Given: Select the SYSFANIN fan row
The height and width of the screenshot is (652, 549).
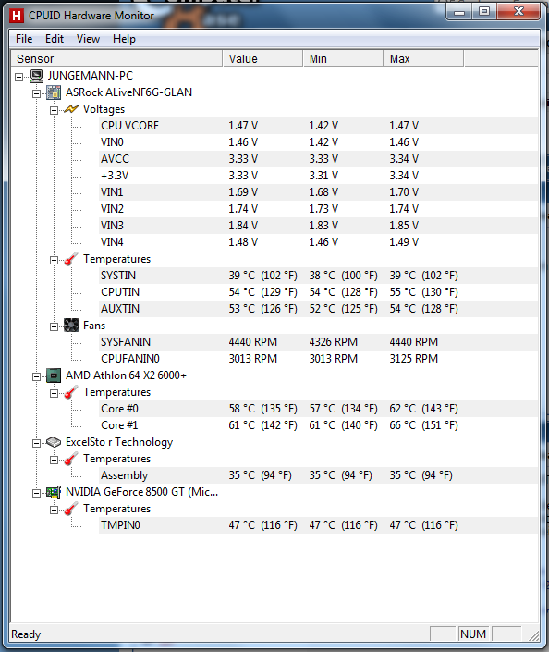Looking at the screenshot, I should click(318, 342).
